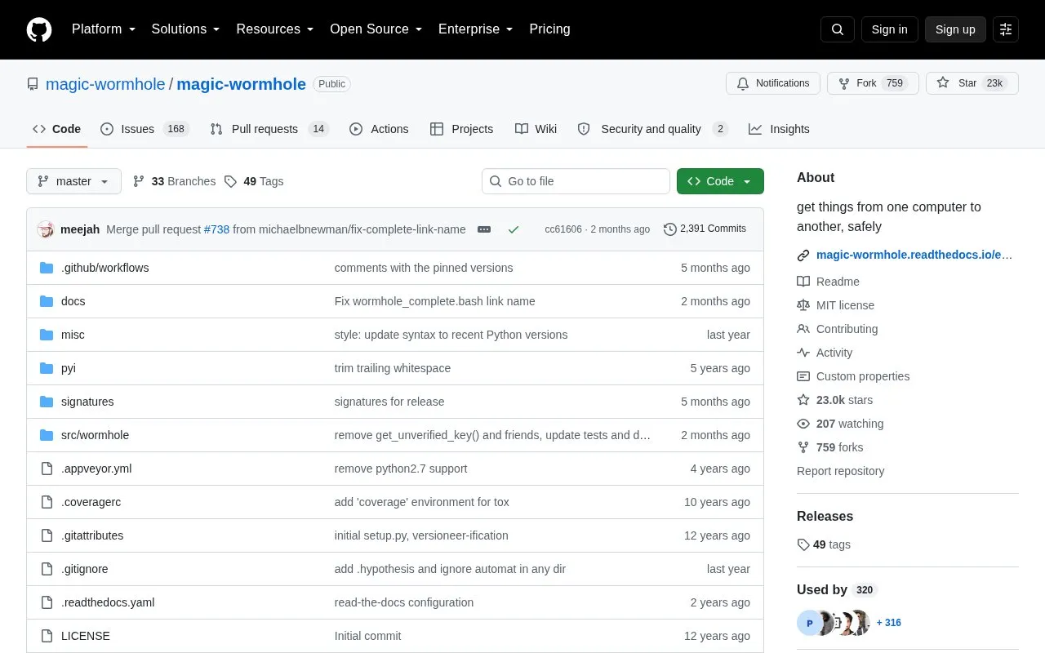
Task: Open the magic-wormhole.readthedocs.io link
Action: click(x=914, y=255)
